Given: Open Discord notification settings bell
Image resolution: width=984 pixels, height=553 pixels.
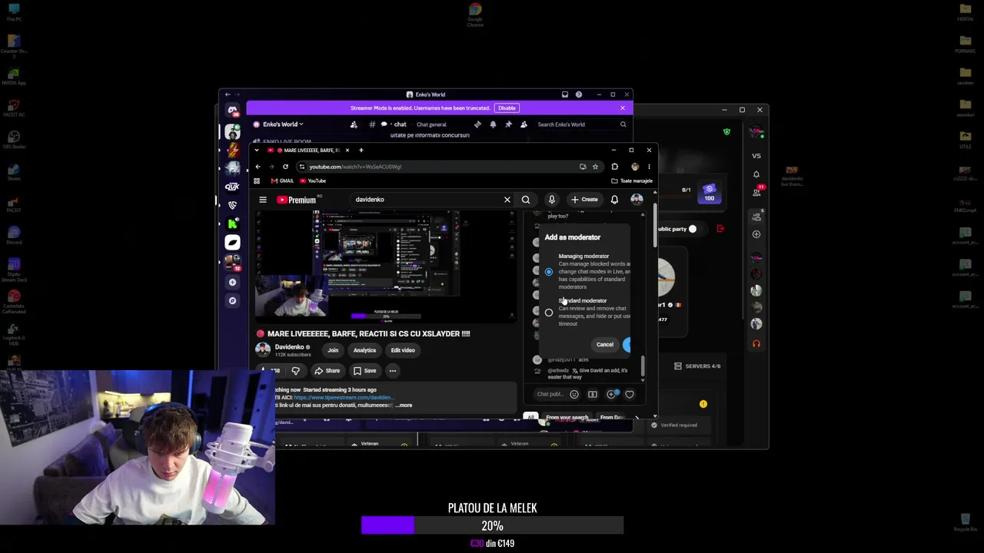Looking at the screenshot, I should pyautogui.click(x=493, y=124).
